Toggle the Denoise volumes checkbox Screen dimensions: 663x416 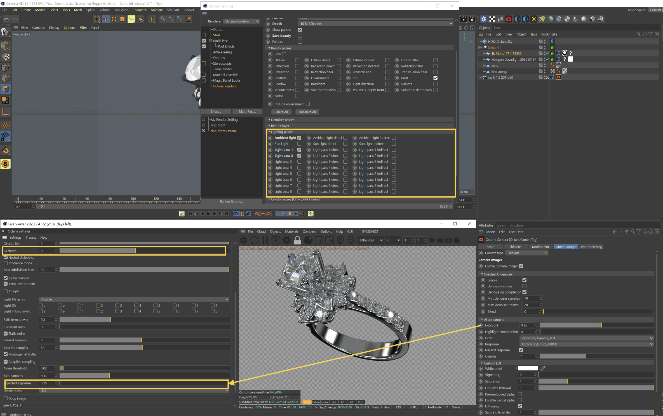point(525,286)
